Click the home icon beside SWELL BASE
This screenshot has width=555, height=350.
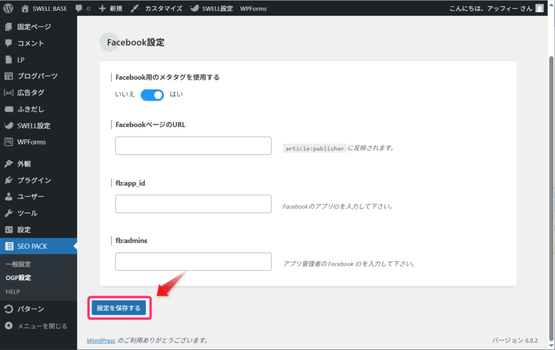[x=25, y=9]
